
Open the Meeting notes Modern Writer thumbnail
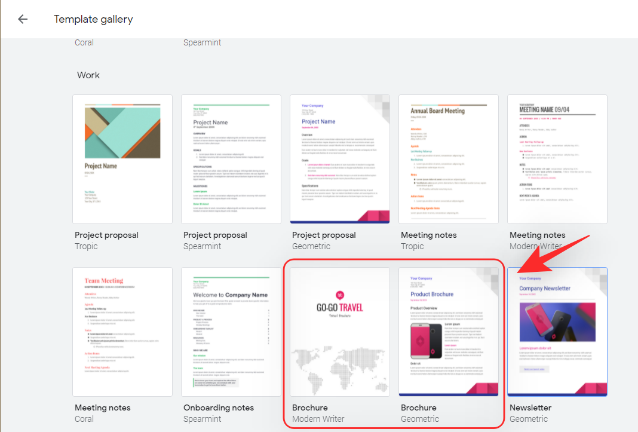[557, 159]
